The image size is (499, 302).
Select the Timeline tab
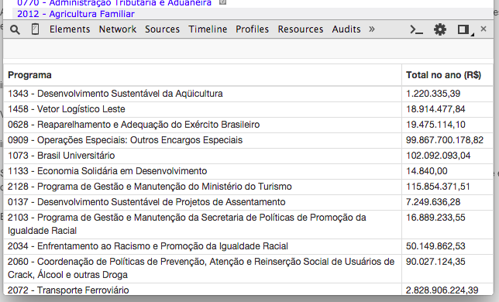pyautogui.click(x=208, y=29)
